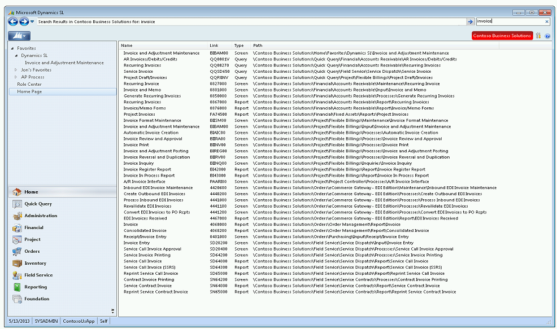Open Generate Recurring Invoices result

[x=152, y=96]
